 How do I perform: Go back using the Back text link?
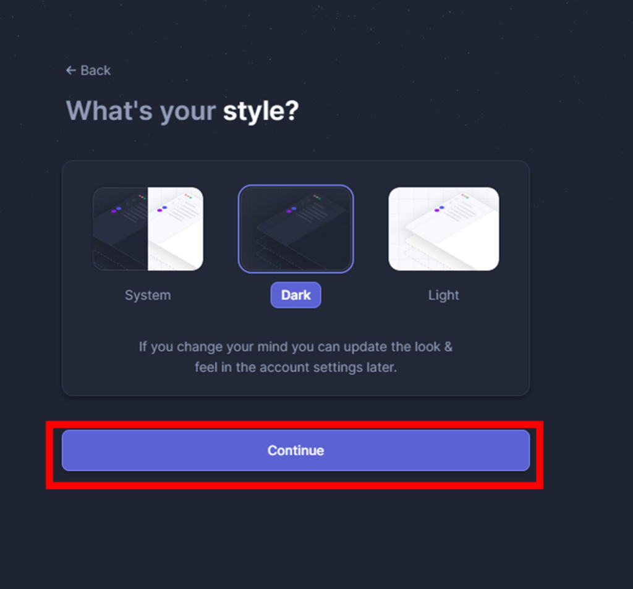pyautogui.click(x=95, y=70)
